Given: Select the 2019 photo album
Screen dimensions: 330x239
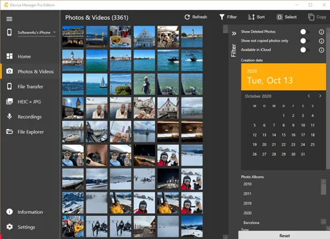Looking at the screenshot, I should pos(247,203).
